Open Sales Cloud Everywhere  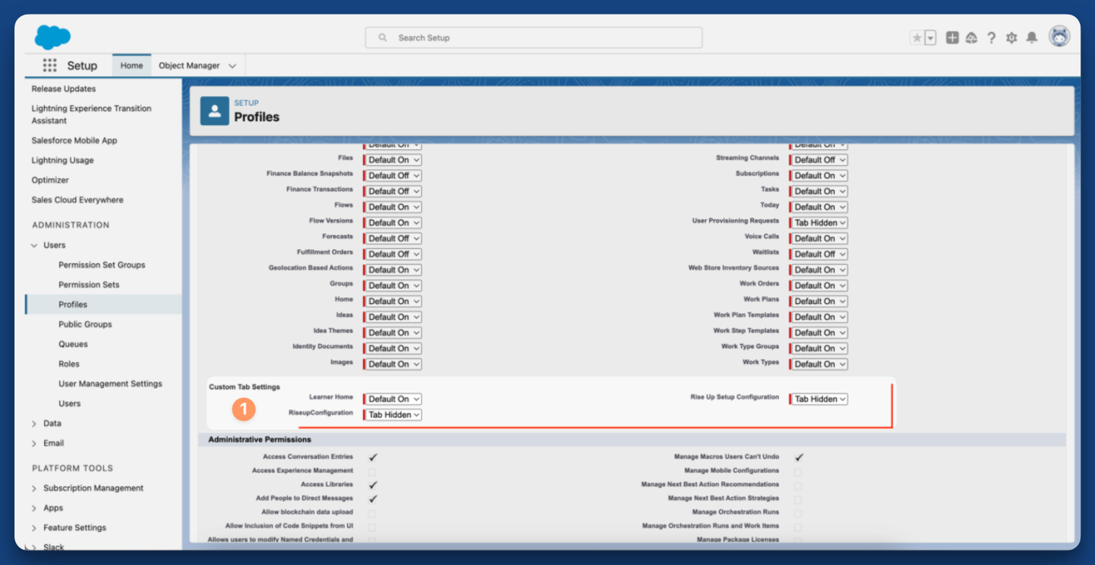pos(77,200)
